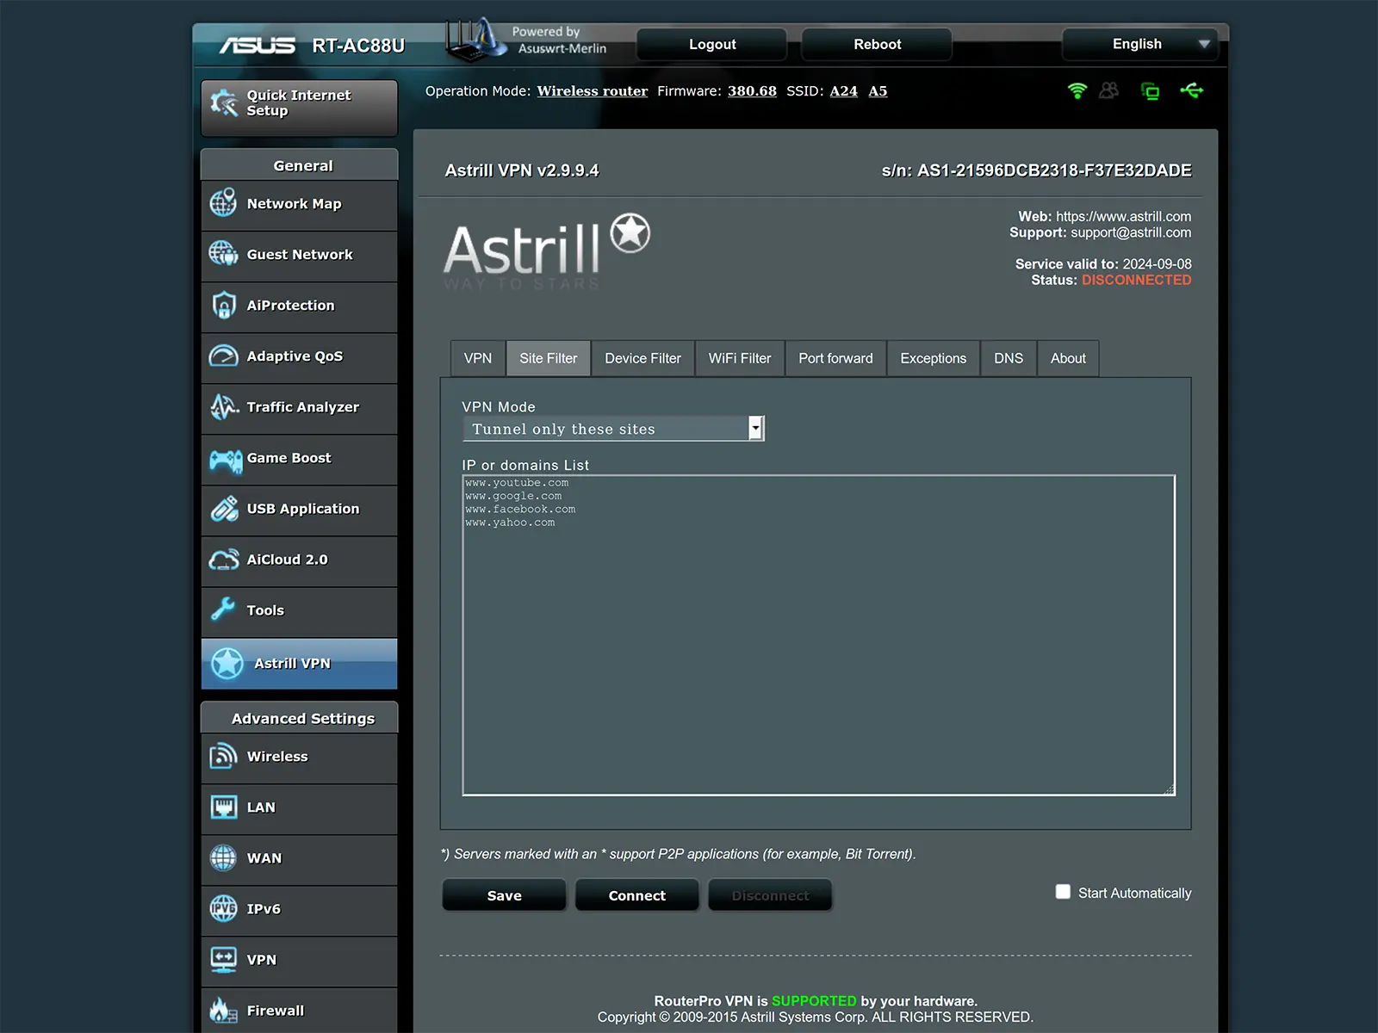1378x1033 pixels.
Task: Switch to the WiFi Filter tab
Action: click(x=740, y=358)
